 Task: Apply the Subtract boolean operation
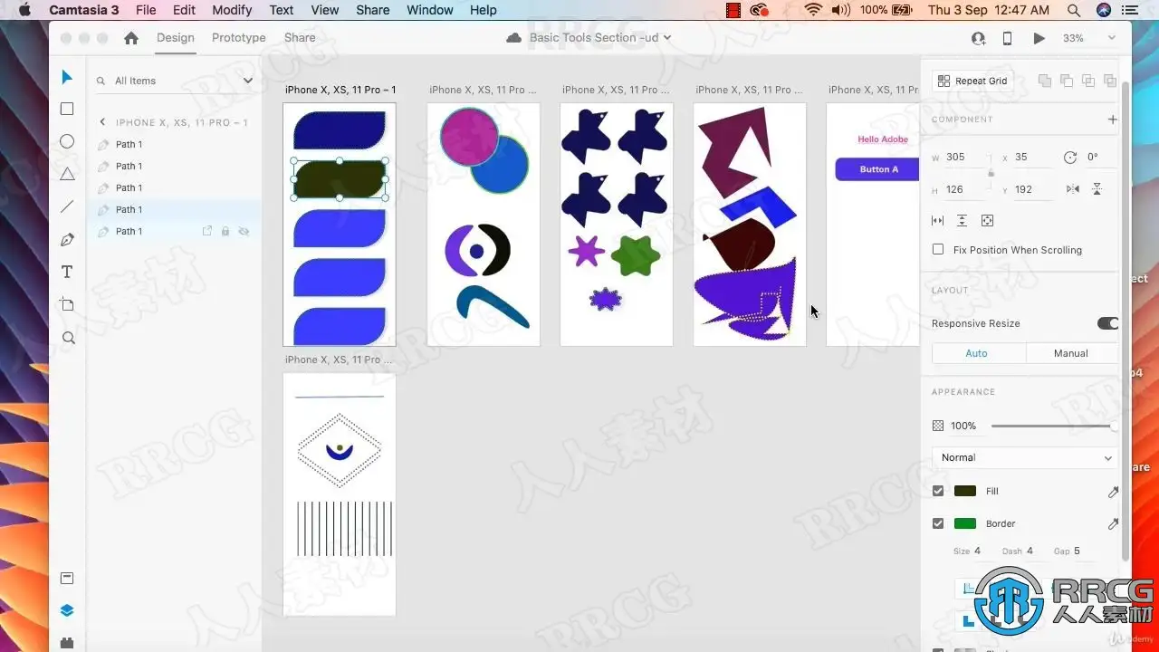click(x=1067, y=81)
